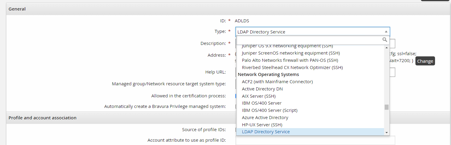The image size is (451, 145).
Task: Click the Type combo box showing LDAP Directory Service
Action: click(x=311, y=32)
